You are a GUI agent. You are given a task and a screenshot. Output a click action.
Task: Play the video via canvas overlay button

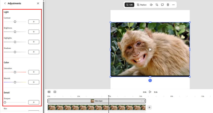click(150, 50)
